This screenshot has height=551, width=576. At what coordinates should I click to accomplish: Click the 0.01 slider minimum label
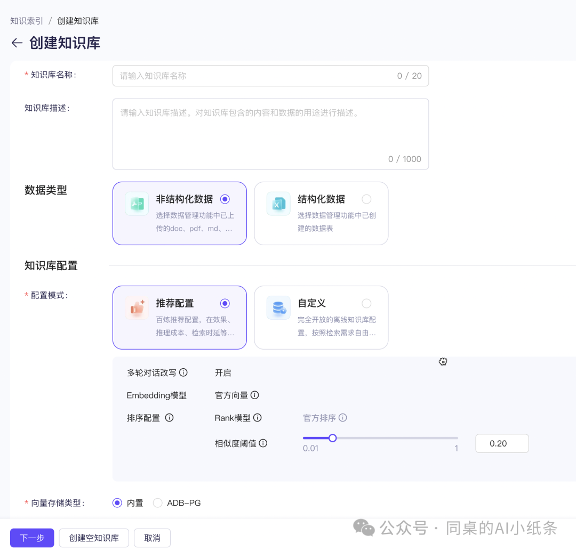[310, 448]
